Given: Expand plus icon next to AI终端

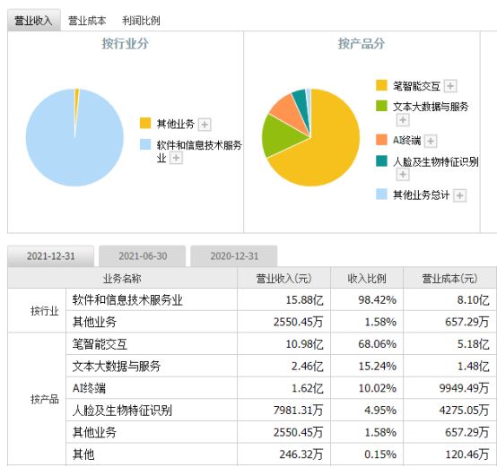Looking at the screenshot, I should tap(431, 141).
